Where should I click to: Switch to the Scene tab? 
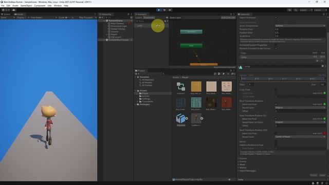coord(6,14)
